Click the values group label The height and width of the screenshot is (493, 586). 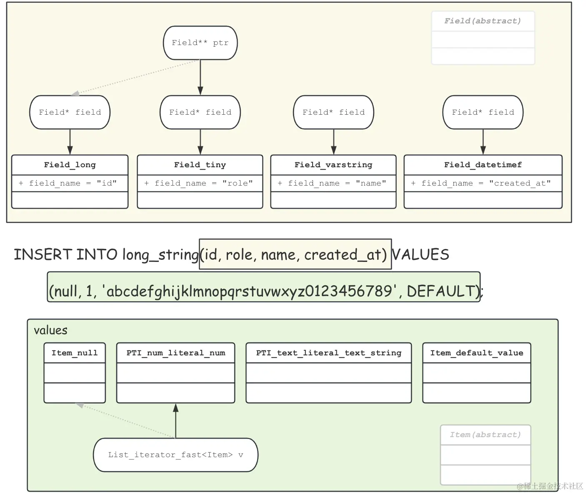(50, 330)
